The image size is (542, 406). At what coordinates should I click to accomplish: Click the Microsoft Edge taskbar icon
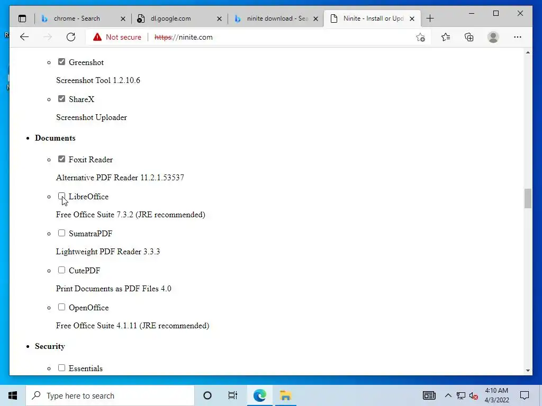[x=259, y=395]
